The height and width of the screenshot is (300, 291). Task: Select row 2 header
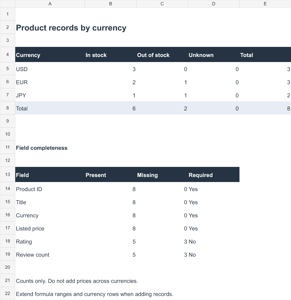[8, 27]
